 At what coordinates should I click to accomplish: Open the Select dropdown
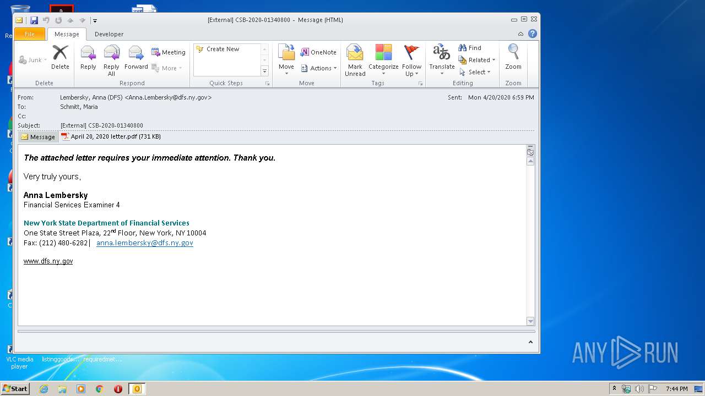[x=475, y=72]
